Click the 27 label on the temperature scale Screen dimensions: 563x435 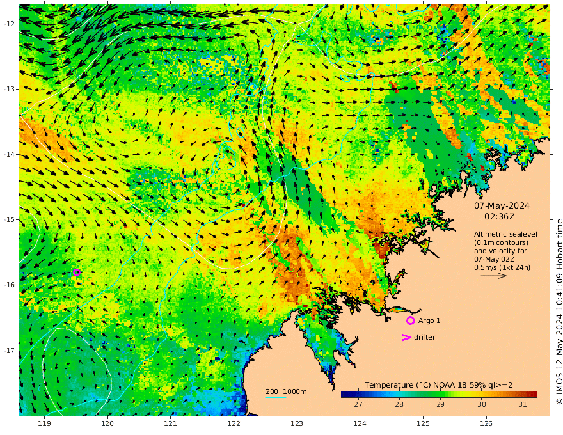358,404
